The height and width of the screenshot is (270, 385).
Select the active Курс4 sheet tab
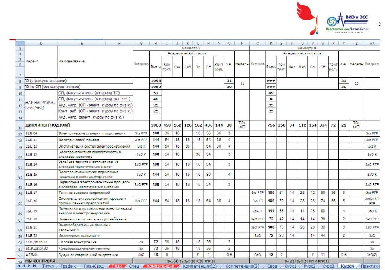point(347,266)
